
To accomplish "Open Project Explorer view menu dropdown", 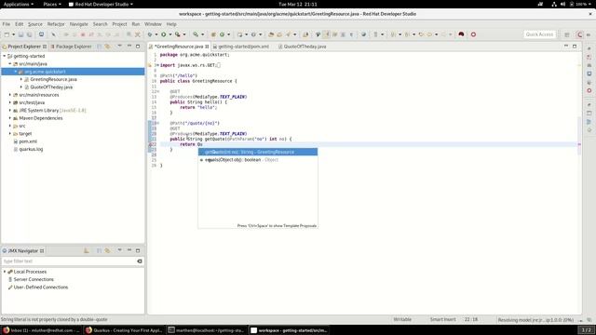I will (119, 47).
